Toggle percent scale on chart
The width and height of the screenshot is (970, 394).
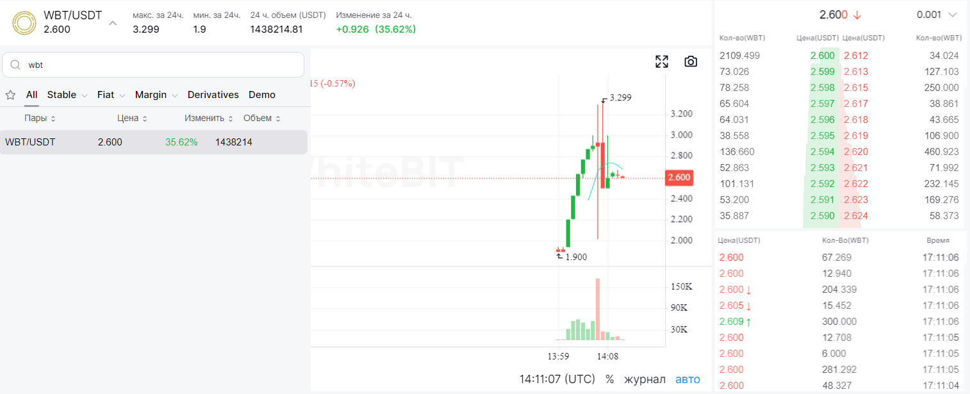pos(609,379)
